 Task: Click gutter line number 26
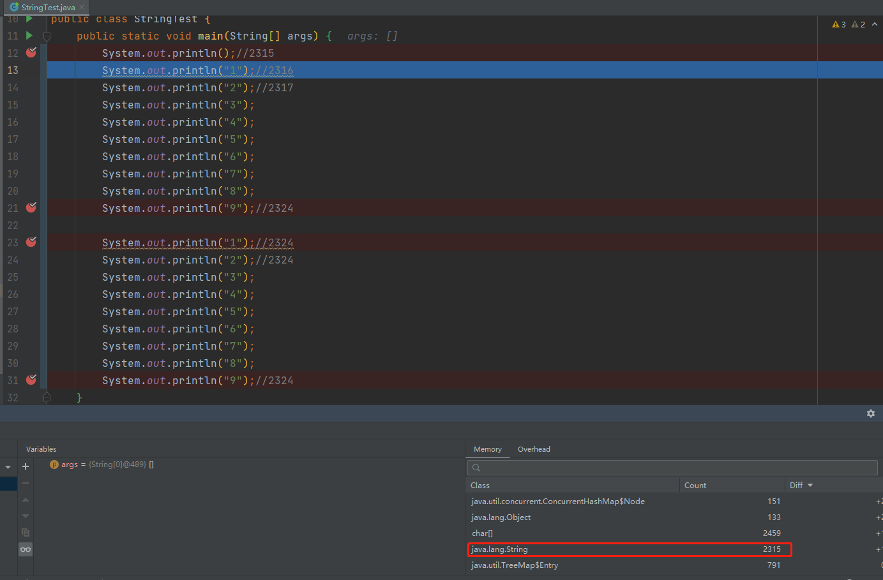[x=13, y=294]
